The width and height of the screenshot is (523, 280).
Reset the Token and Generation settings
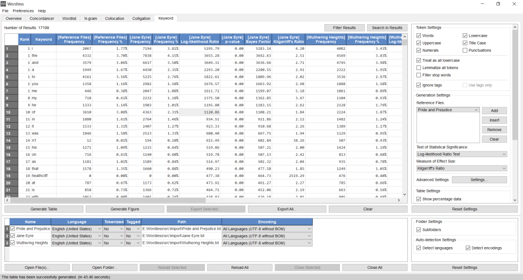pos(464,209)
